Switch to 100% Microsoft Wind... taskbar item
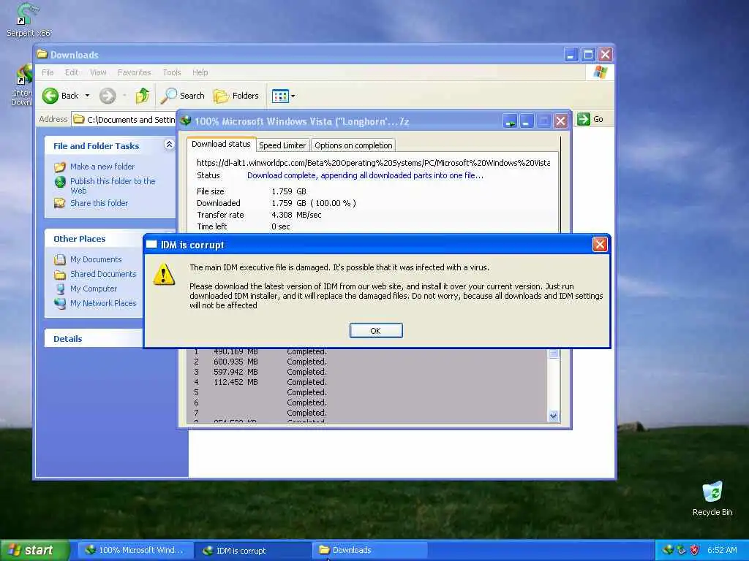Screen dimensions: 749x561 click(135, 551)
